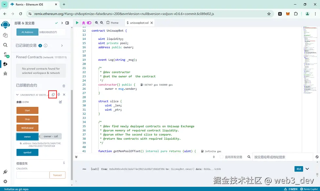Expand the call log details chevron

307,169
